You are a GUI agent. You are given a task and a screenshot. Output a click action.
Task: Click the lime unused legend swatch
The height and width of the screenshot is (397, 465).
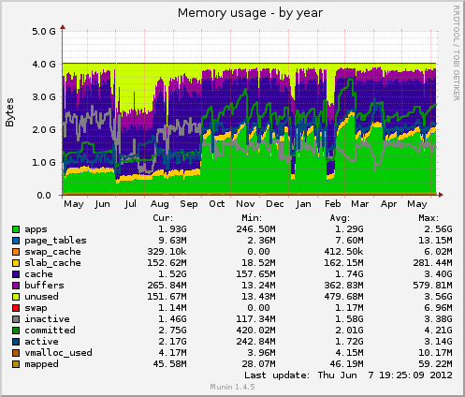click(x=16, y=297)
